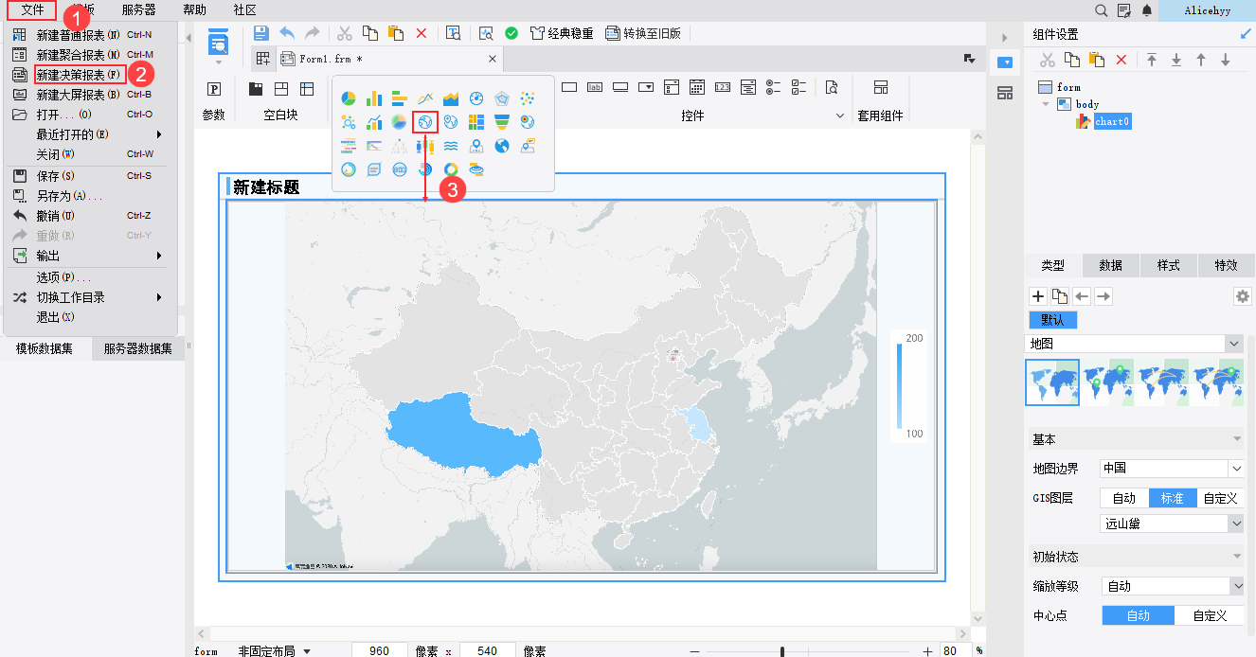This screenshot has width=1256, height=657.
Task: Expand the 控件 widget list chevron
Action: point(839,115)
